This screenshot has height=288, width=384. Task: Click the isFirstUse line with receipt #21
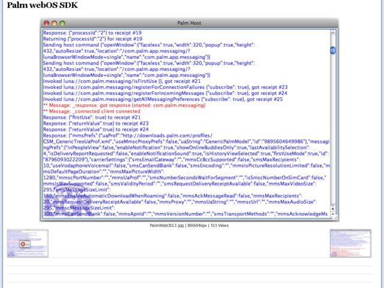[x=122, y=81]
